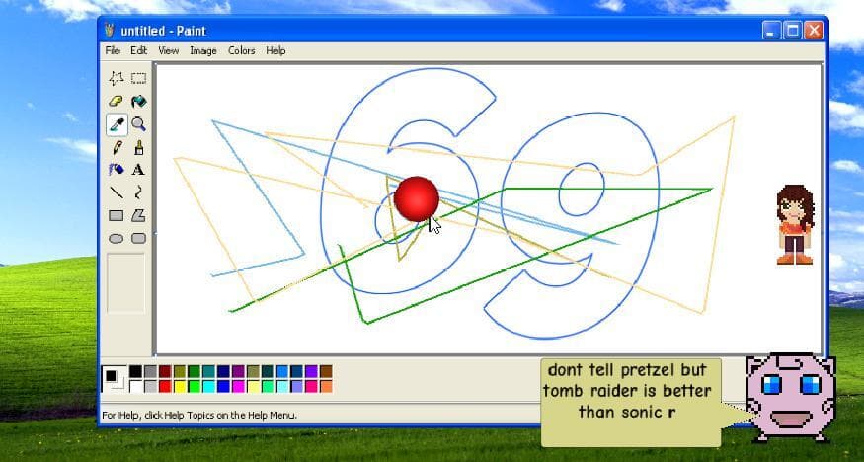Pick the dark green color swatch
Image resolution: width=864 pixels, height=462 pixels.
coord(194,372)
